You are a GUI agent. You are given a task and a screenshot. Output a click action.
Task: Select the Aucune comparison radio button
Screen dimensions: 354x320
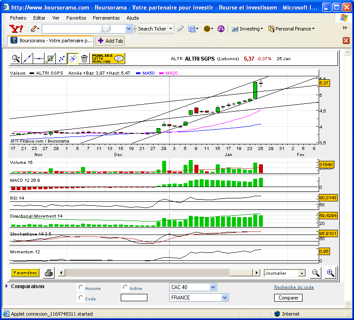coord(81,287)
